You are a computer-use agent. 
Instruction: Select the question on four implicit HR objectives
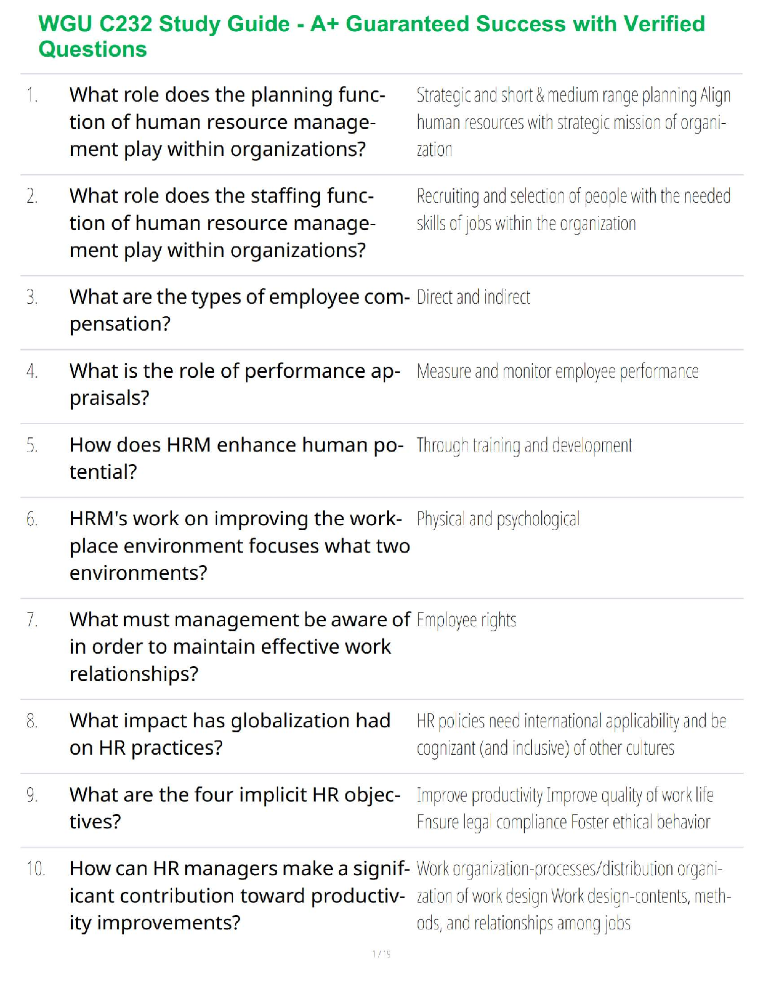[234, 808]
